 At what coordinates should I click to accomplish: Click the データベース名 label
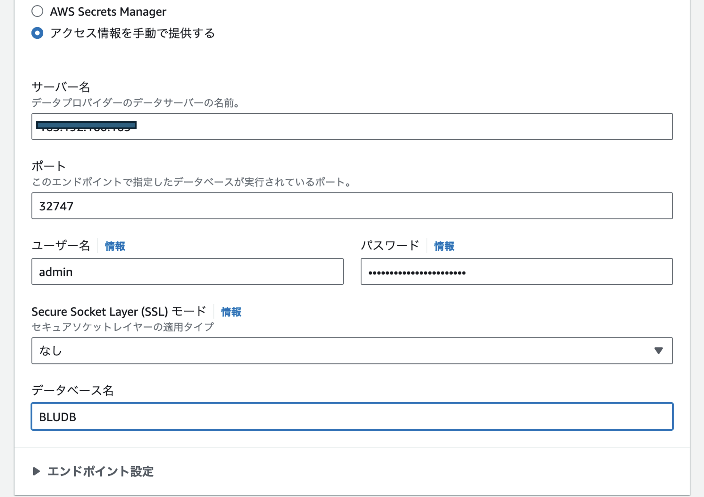pyautogui.click(x=72, y=390)
